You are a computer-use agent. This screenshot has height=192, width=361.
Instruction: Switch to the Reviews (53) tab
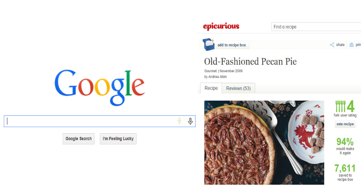click(x=238, y=88)
